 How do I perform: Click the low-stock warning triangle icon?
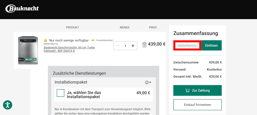tap(46, 40)
